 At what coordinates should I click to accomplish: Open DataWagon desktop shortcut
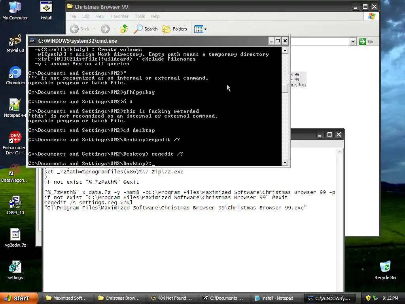pyautogui.click(x=15, y=173)
